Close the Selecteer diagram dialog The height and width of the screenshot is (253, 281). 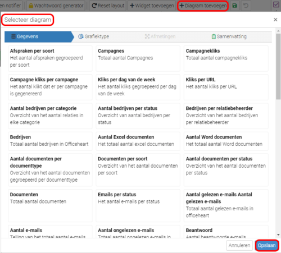click(275, 20)
